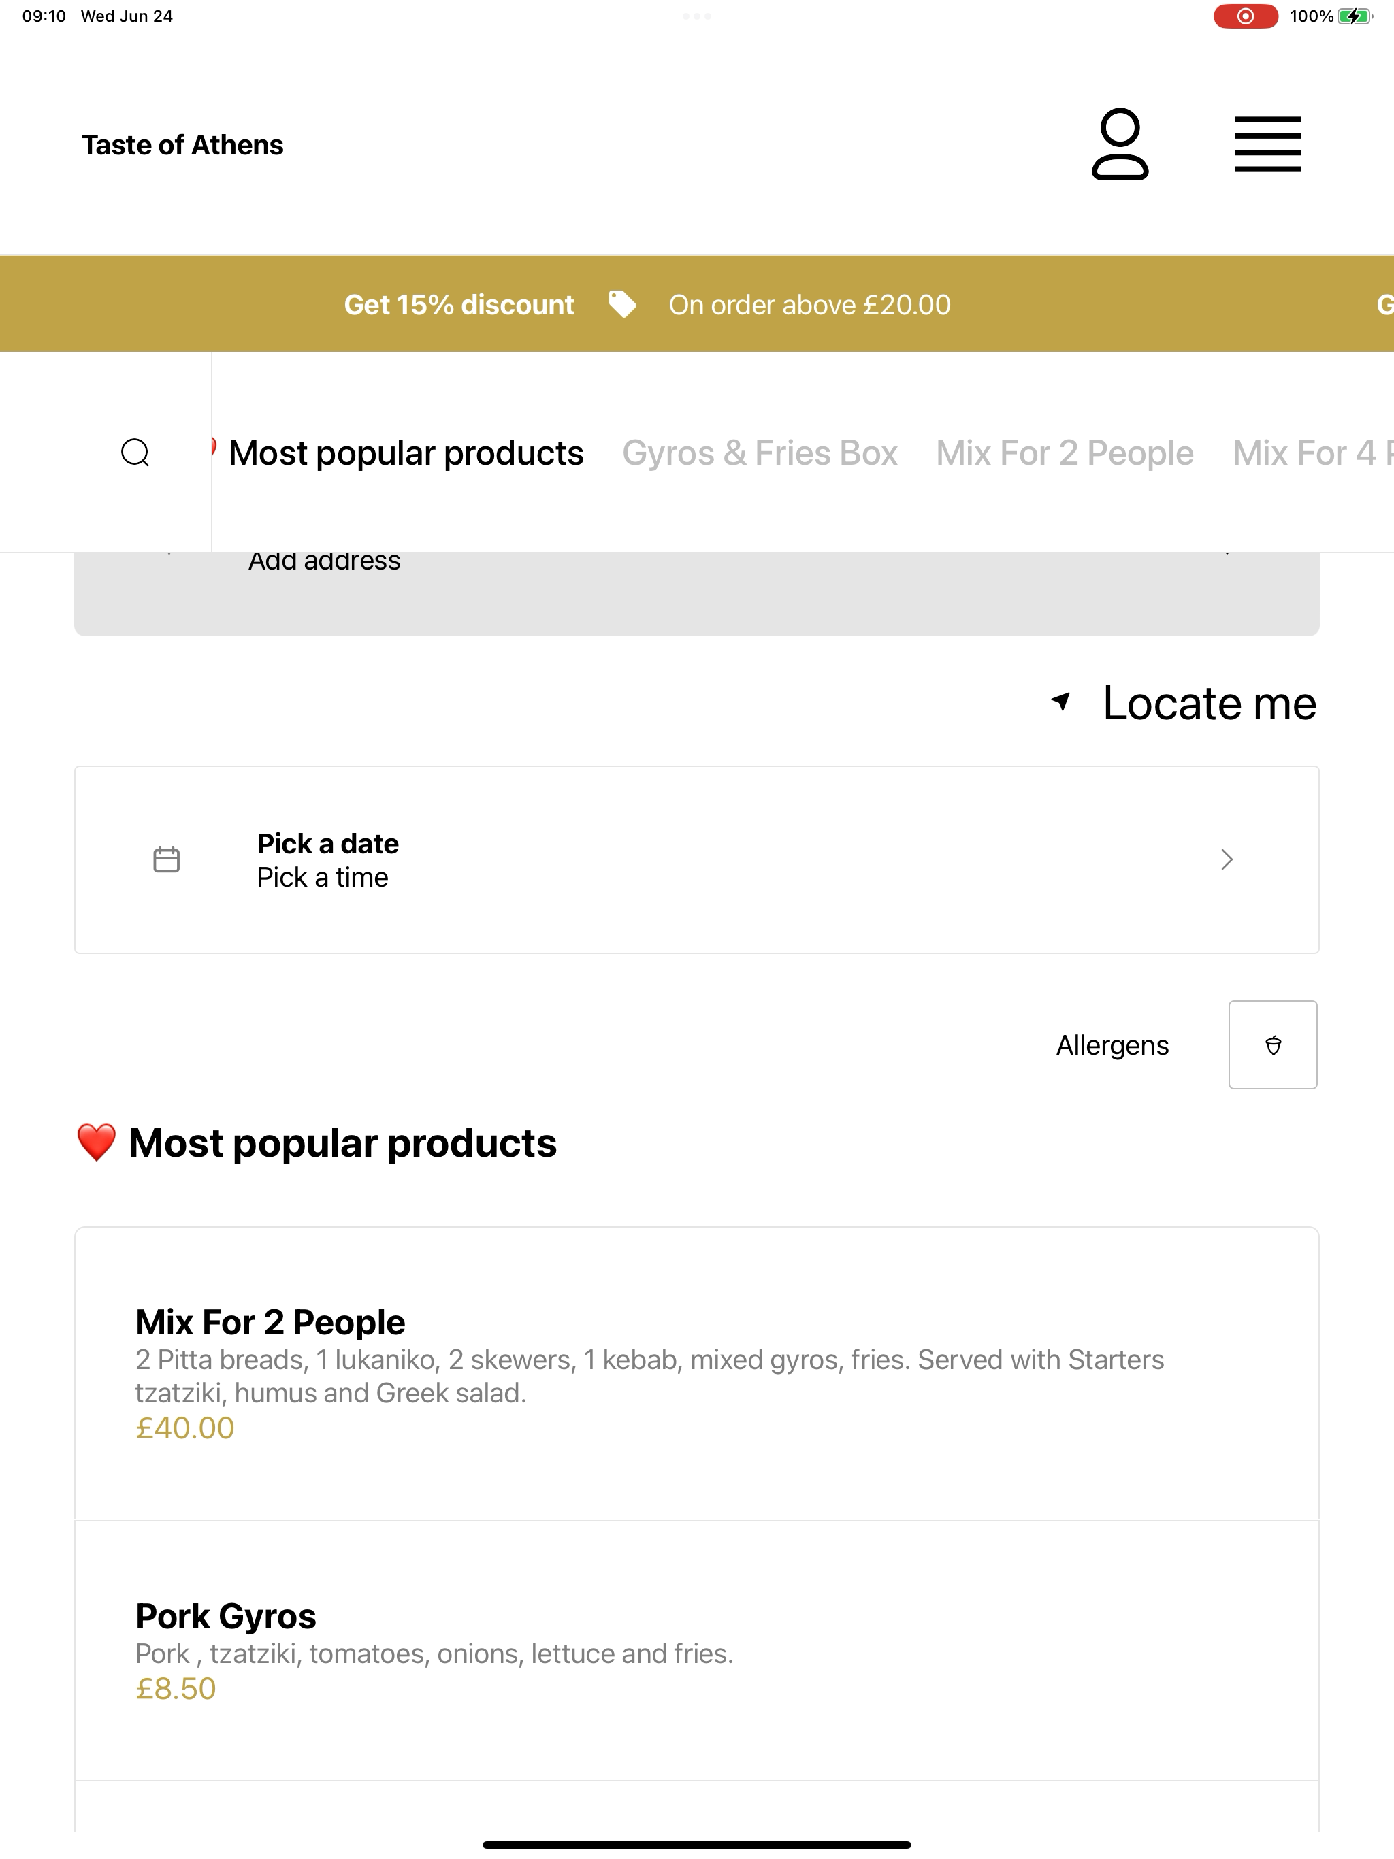
Task: Open the Allergens acorn icon button
Action: (x=1273, y=1044)
